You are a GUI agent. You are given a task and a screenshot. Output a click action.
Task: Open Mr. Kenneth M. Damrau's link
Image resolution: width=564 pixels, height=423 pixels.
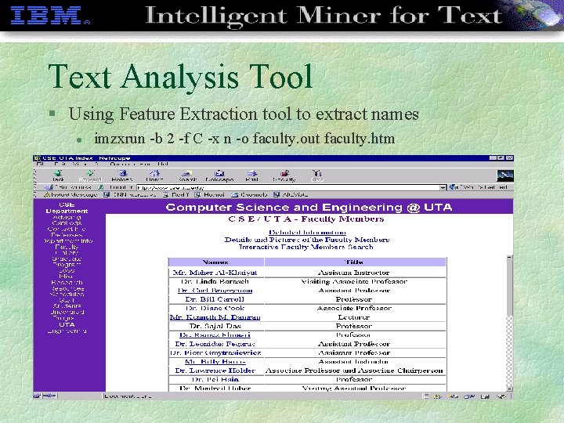(x=215, y=317)
